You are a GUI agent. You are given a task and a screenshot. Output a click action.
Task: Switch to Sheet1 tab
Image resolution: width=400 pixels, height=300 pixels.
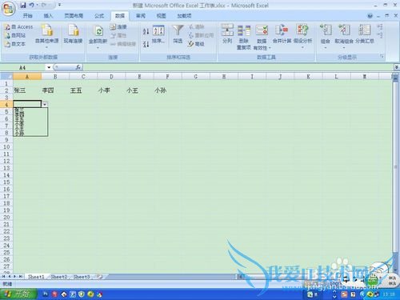36,277
